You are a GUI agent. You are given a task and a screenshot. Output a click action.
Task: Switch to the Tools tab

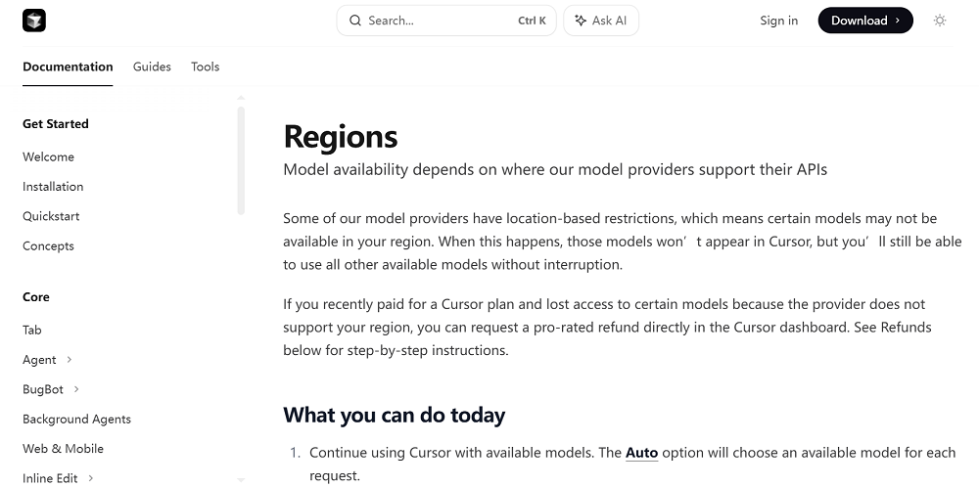tap(205, 66)
